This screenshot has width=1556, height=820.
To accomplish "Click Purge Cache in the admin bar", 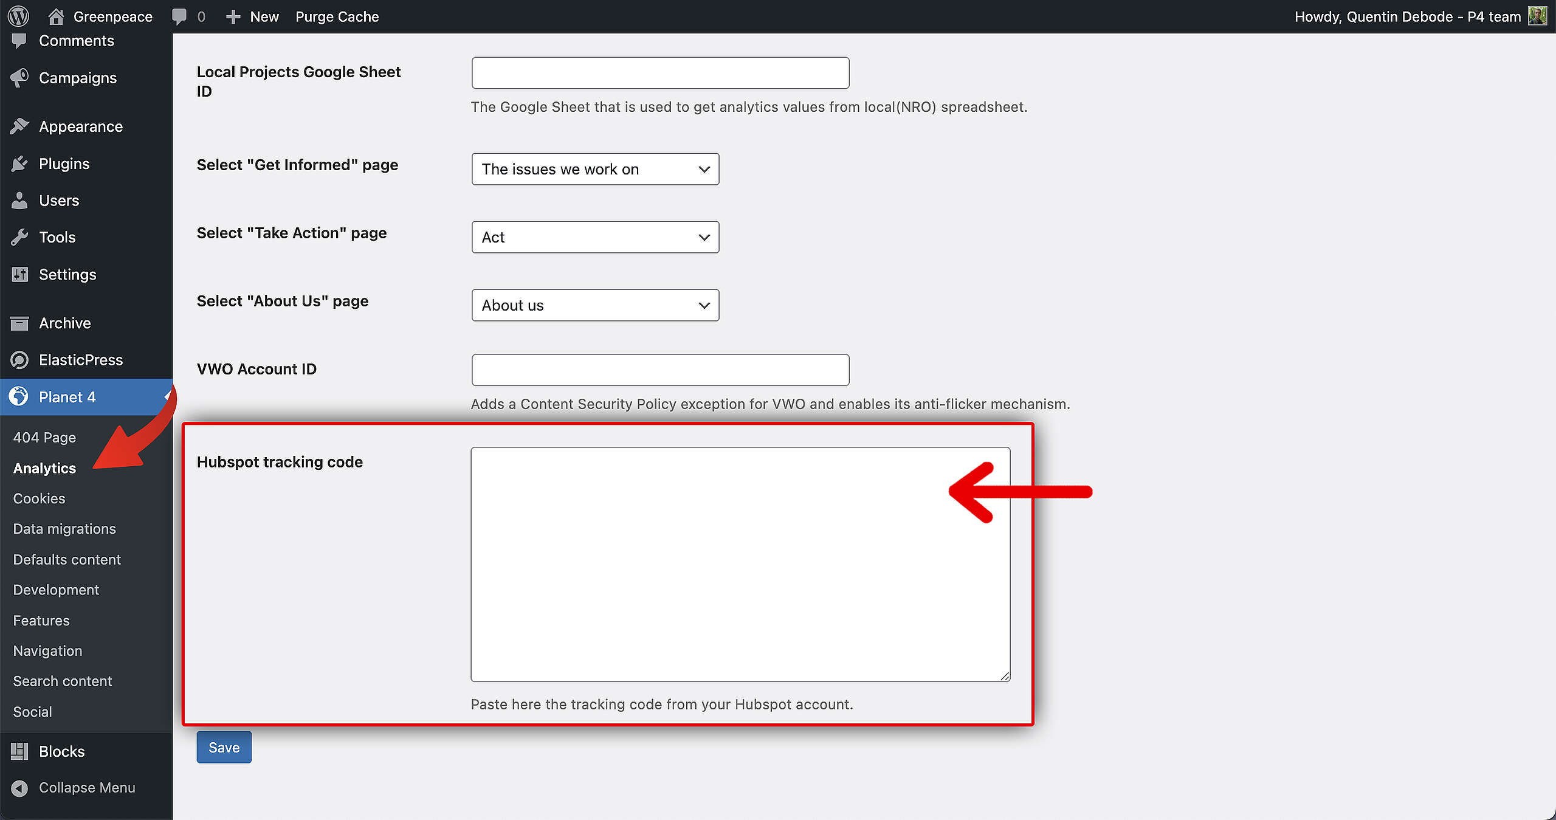I will (x=337, y=16).
